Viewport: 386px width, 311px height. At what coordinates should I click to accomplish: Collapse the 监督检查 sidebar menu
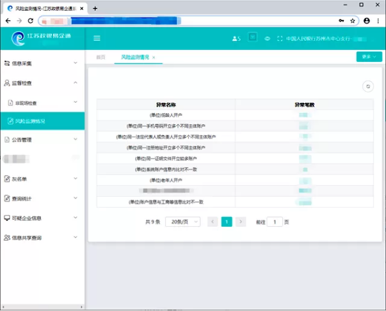[42, 83]
